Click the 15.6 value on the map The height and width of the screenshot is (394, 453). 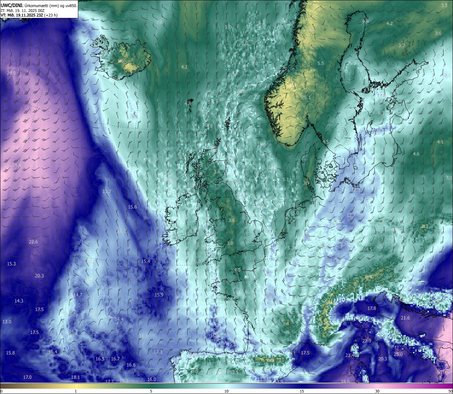point(132,207)
